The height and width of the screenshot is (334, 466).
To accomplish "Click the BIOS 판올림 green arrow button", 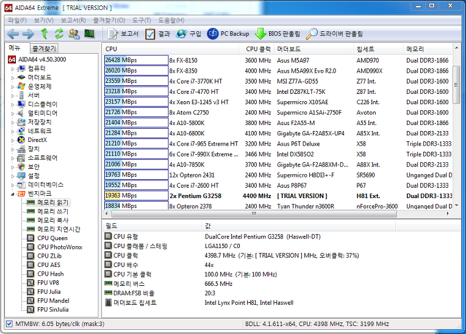I will pos(278,34).
